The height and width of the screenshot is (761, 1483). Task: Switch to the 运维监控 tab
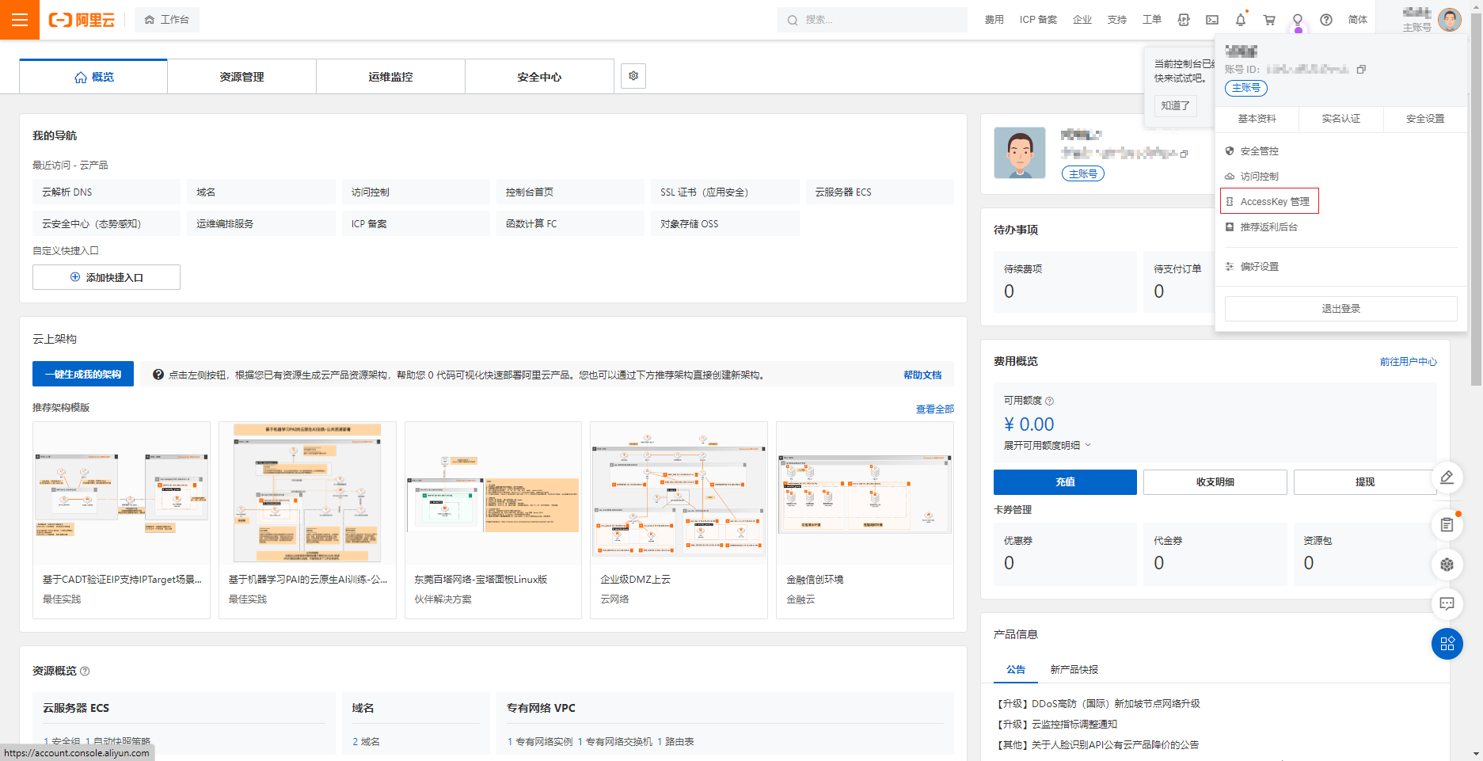coord(390,77)
